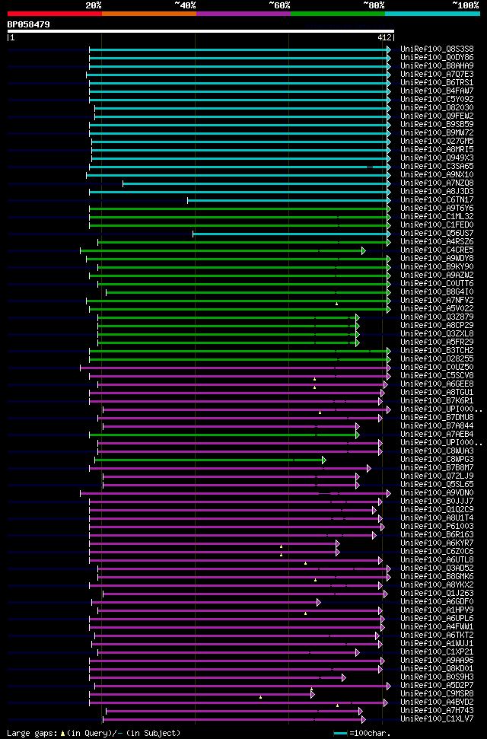Select the green ~80% identity legend segment
The image size is (487, 739).
click(338, 14)
